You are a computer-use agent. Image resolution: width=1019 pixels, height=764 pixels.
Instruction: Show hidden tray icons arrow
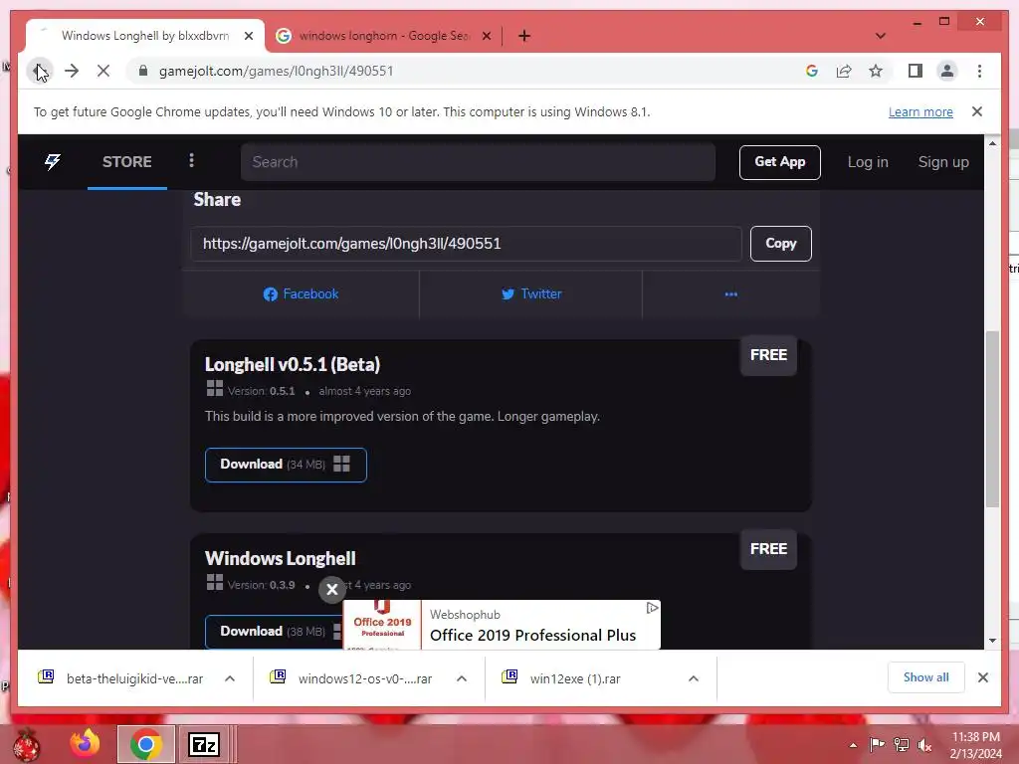pyautogui.click(x=853, y=745)
